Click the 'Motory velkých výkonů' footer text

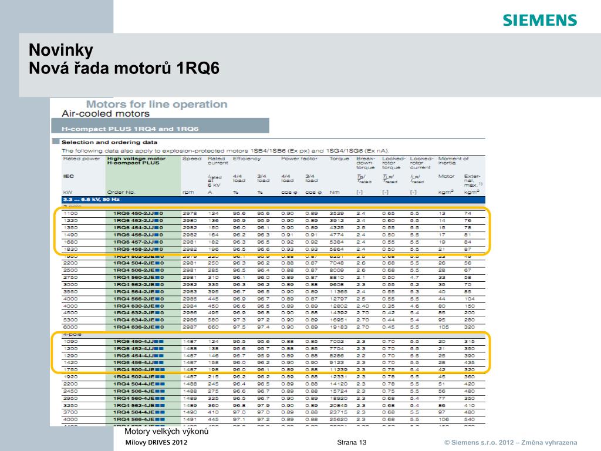166,432
